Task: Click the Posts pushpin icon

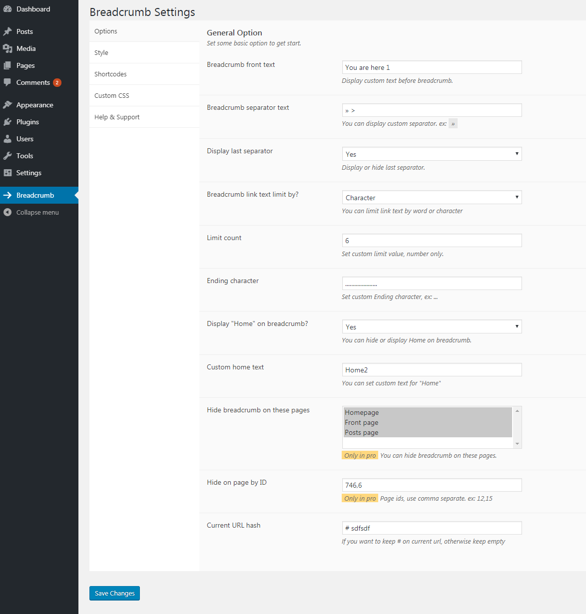Action: pyautogui.click(x=8, y=31)
